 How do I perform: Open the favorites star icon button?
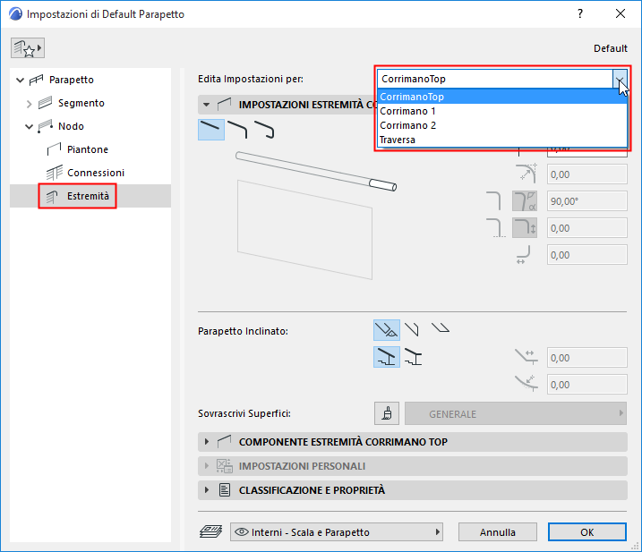pyautogui.click(x=28, y=48)
